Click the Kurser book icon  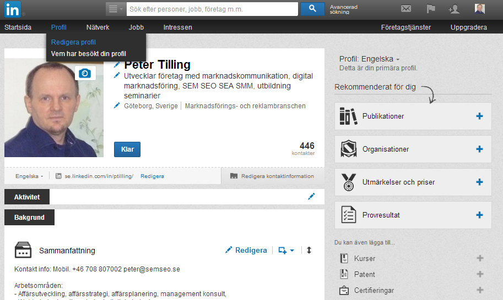click(x=344, y=258)
